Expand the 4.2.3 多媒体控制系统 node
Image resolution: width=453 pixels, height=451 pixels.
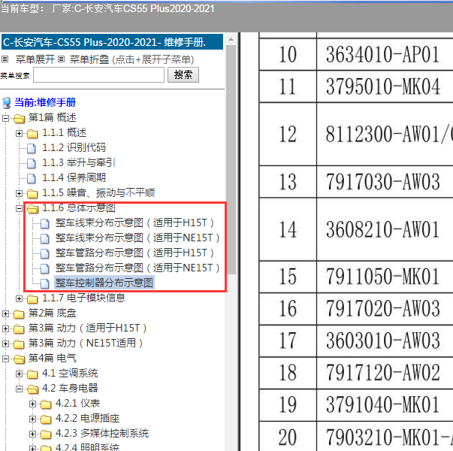point(32,434)
